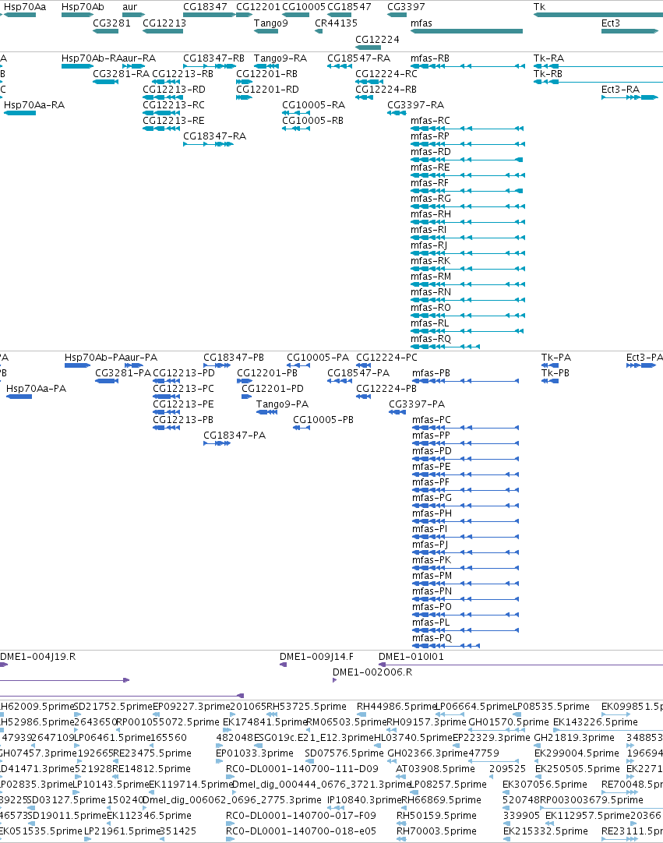Click the CG3397-RA transcript label
The image size is (663, 843).
pyautogui.click(x=416, y=105)
